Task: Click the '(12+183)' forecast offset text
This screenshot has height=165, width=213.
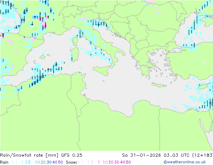Action: [203, 155]
